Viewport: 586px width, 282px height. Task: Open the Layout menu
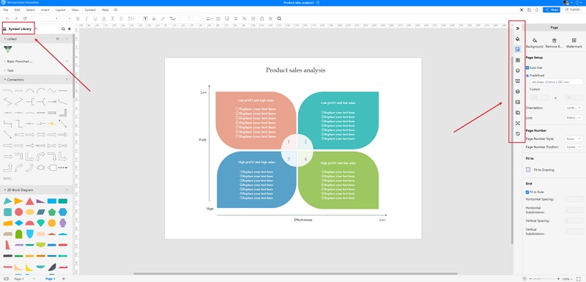[x=60, y=10]
